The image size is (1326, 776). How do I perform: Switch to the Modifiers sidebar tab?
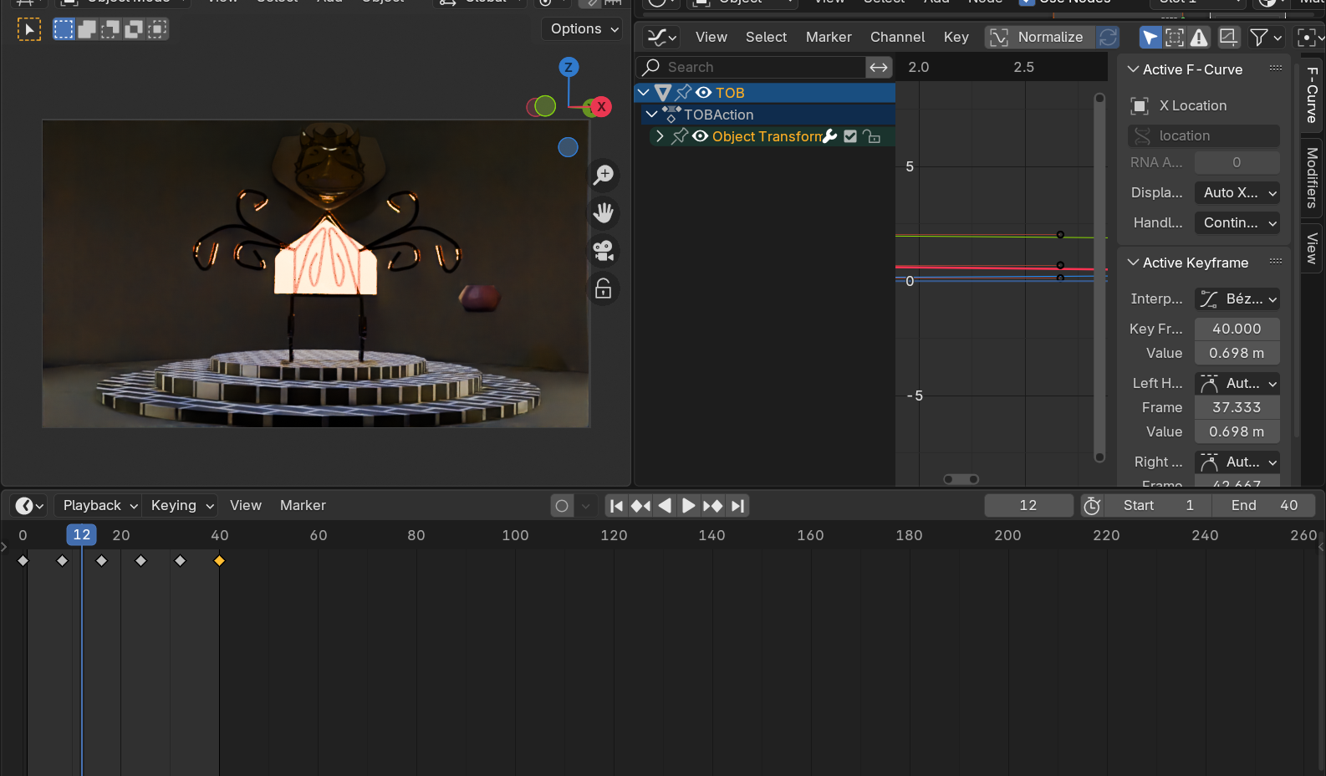1312,177
